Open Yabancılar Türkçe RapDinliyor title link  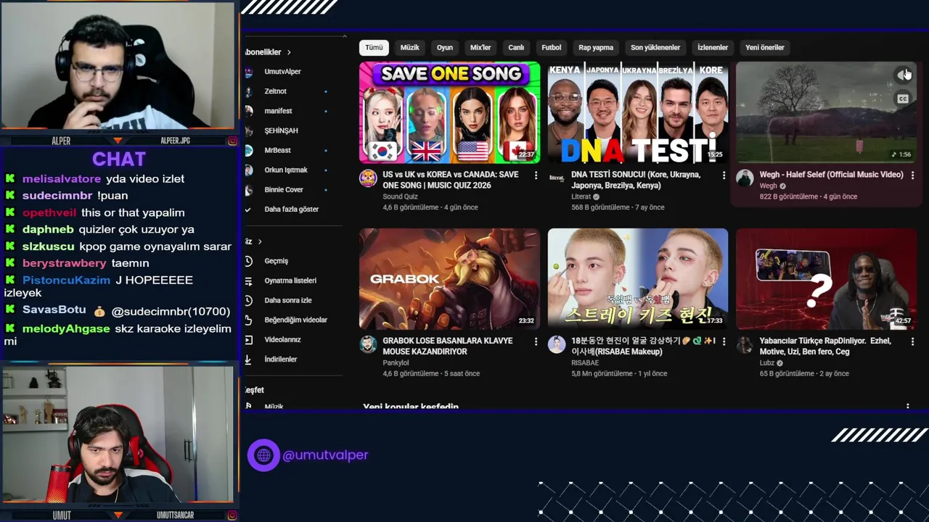pyautogui.click(x=824, y=346)
